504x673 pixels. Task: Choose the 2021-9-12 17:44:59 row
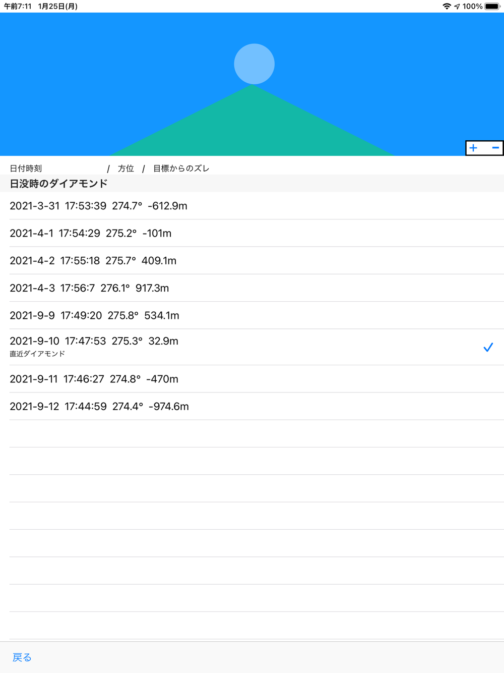click(252, 406)
